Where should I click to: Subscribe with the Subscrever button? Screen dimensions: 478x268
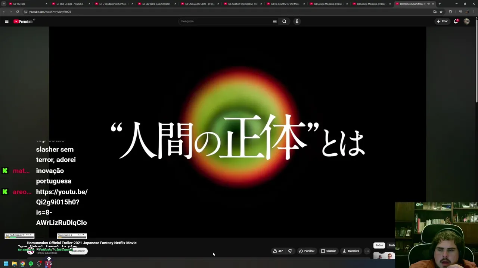point(78,251)
